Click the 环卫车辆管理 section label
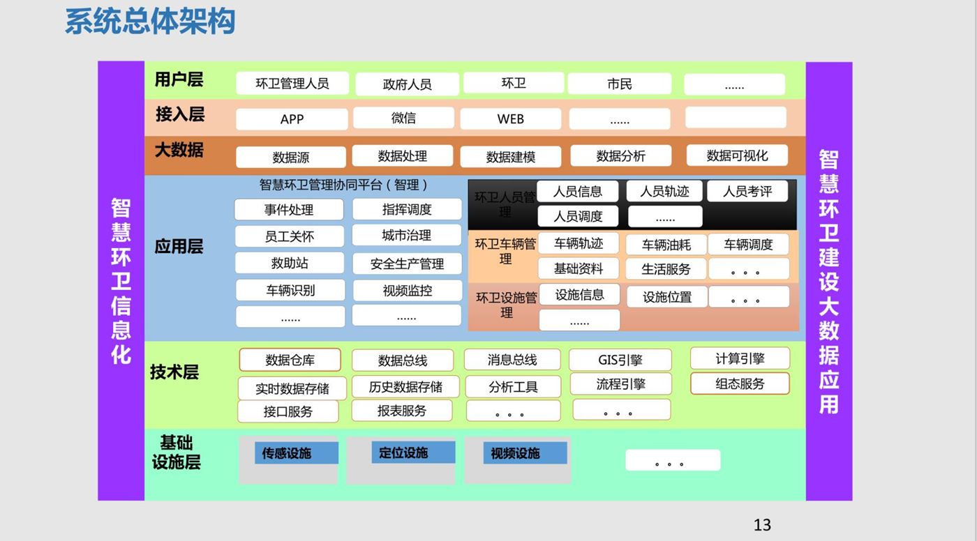This screenshot has height=541, width=977. pos(506,252)
